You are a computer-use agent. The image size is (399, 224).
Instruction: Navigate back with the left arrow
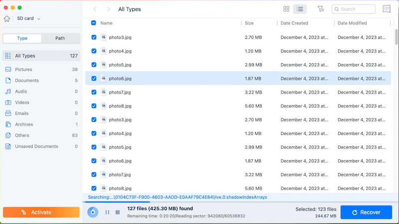[x=95, y=9]
